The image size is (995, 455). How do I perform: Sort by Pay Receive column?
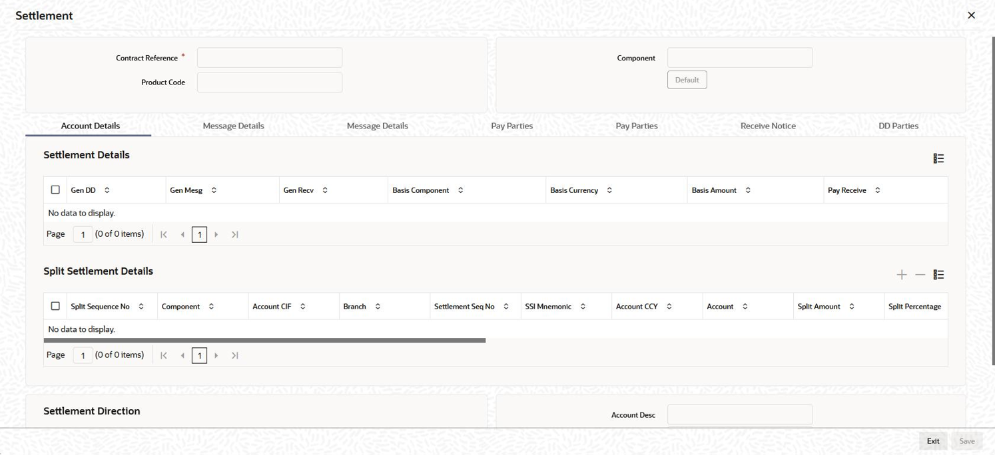tap(878, 190)
